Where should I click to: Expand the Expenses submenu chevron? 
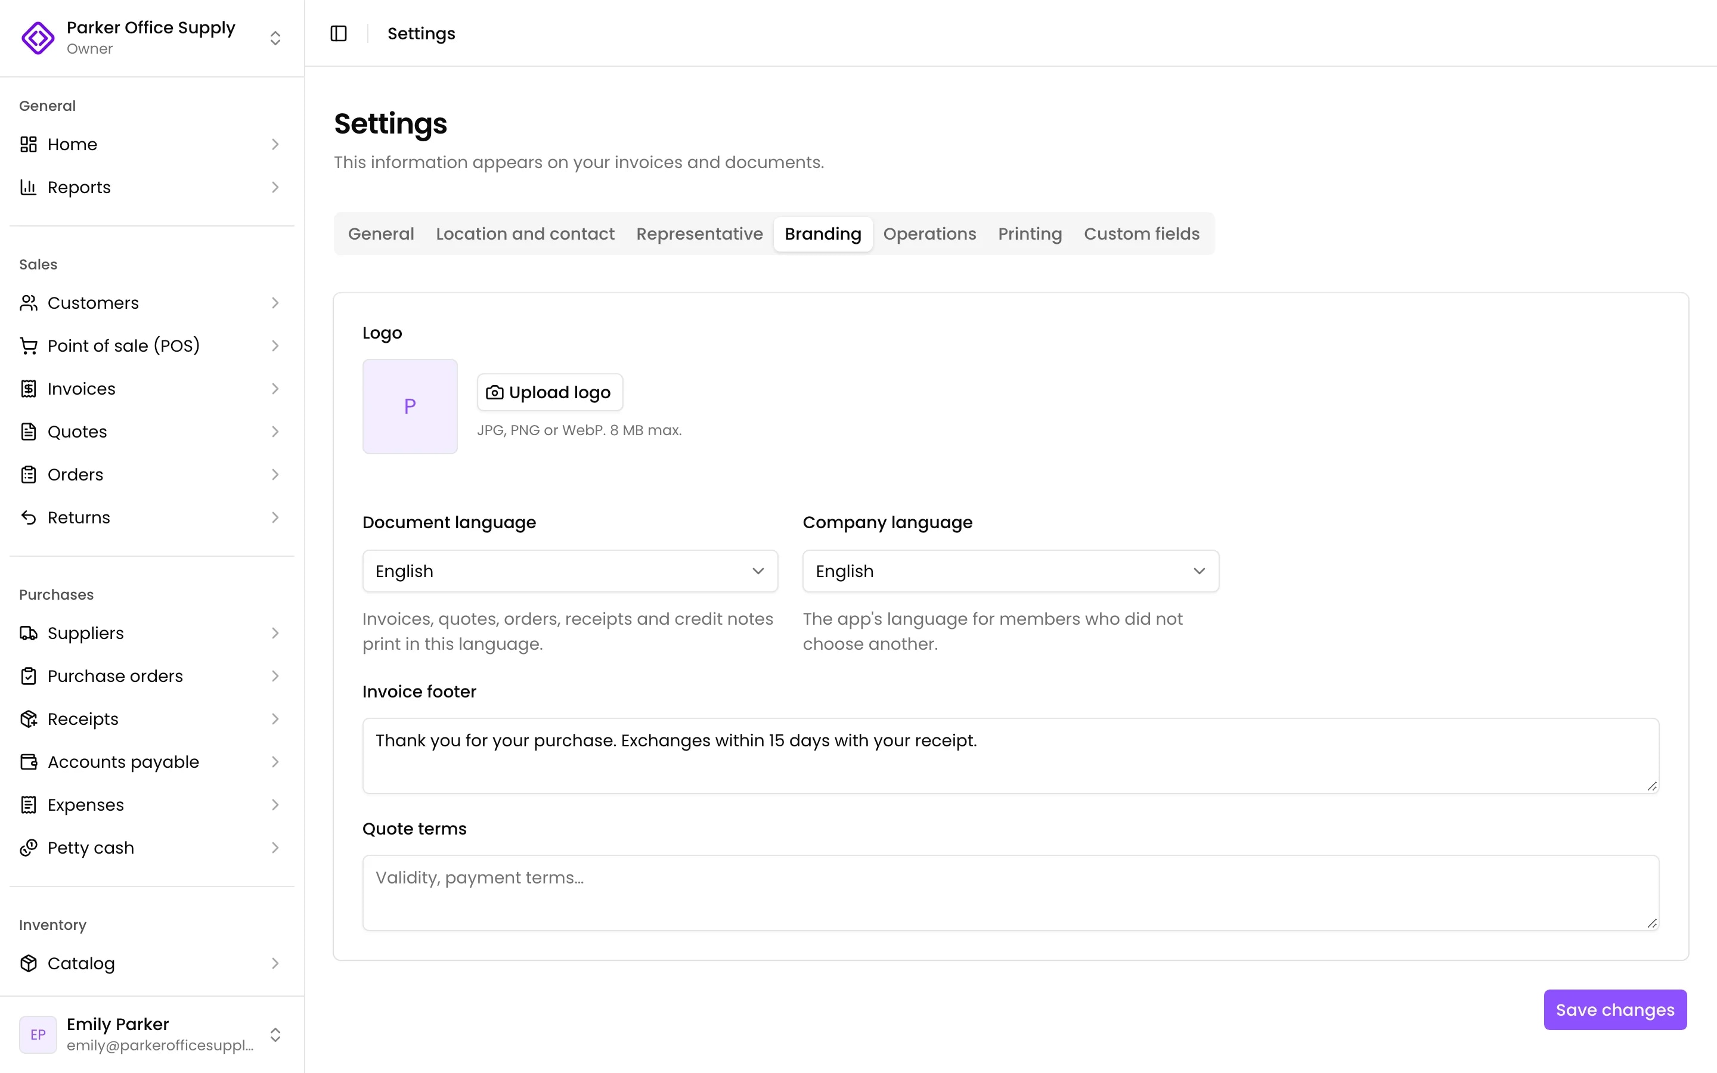click(x=275, y=805)
